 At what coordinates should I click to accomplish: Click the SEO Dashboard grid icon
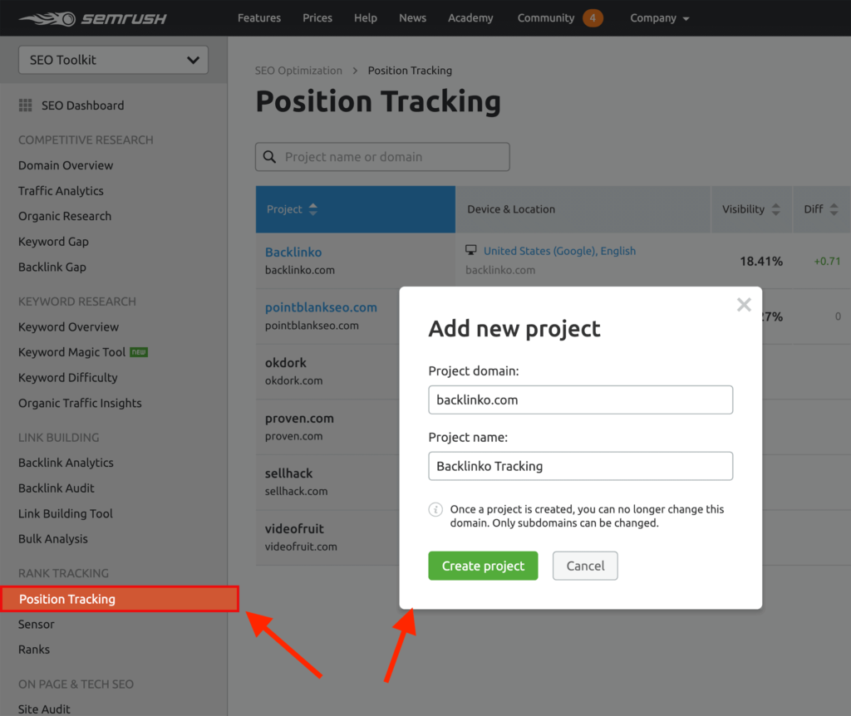(26, 105)
